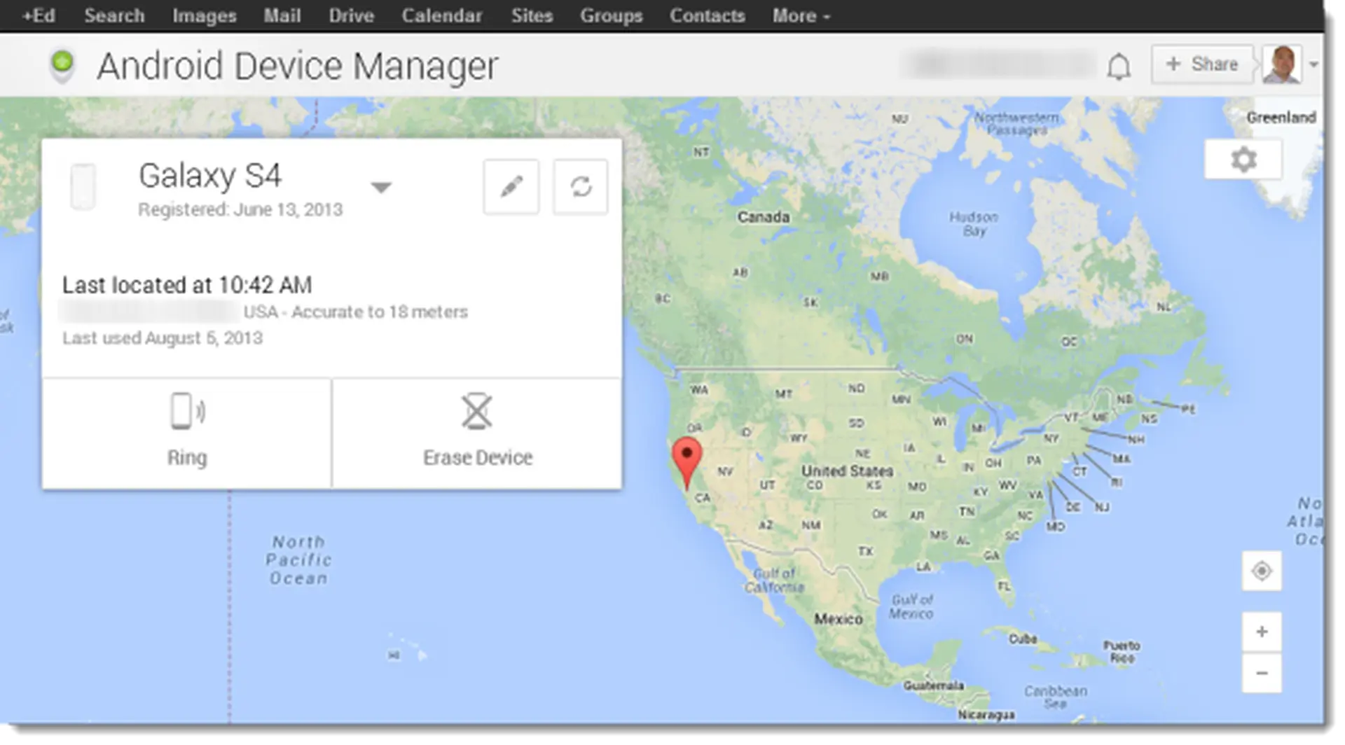The image size is (1345, 745).
Task: Open Mail from the navigation bar
Action: click(282, 15)
